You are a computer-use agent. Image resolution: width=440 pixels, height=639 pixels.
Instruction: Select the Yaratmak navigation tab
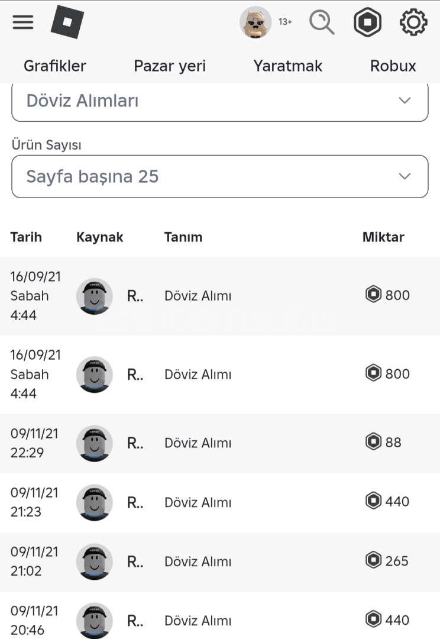288,66
